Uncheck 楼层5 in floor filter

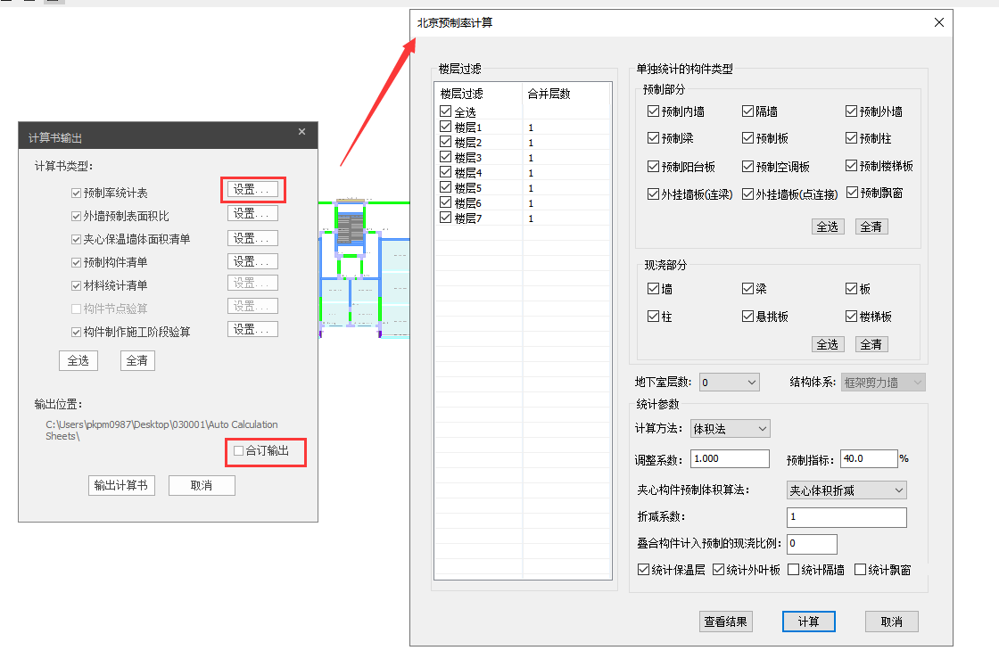[446, 187]
